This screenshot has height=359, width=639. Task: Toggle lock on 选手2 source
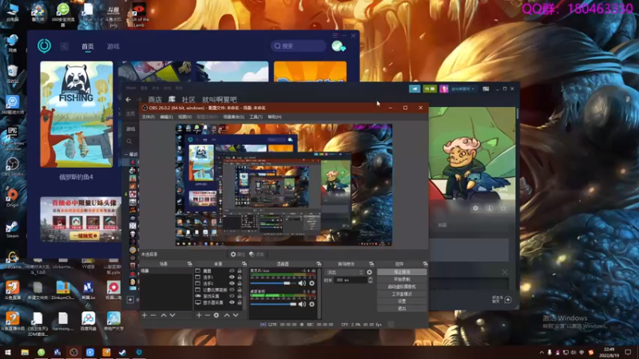240,283
